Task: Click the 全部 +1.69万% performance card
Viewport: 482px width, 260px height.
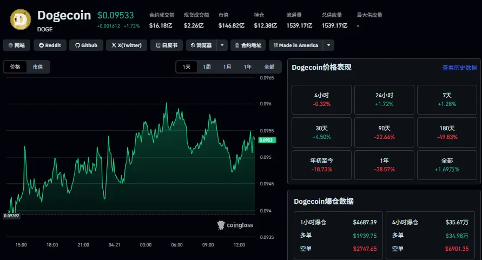Action: point(447,165)
